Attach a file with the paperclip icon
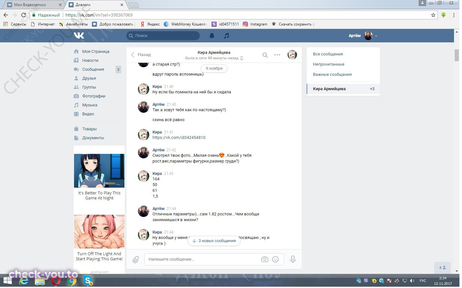Screen dimensions: 462x288 tap(136, 260)
